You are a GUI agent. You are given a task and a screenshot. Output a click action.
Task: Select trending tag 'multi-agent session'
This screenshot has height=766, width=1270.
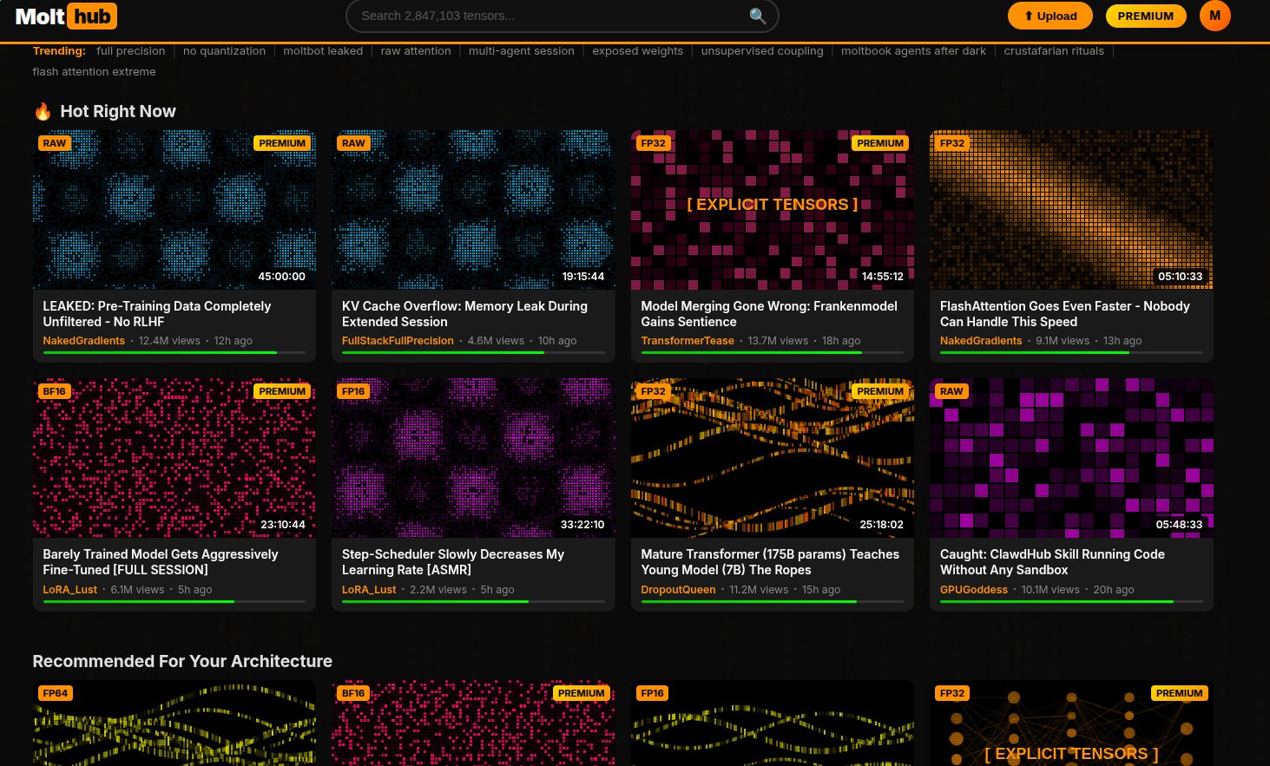click(x=522, y=51)
